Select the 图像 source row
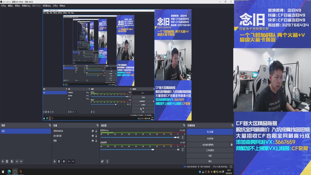311x175 pixels. click(75, 141)
